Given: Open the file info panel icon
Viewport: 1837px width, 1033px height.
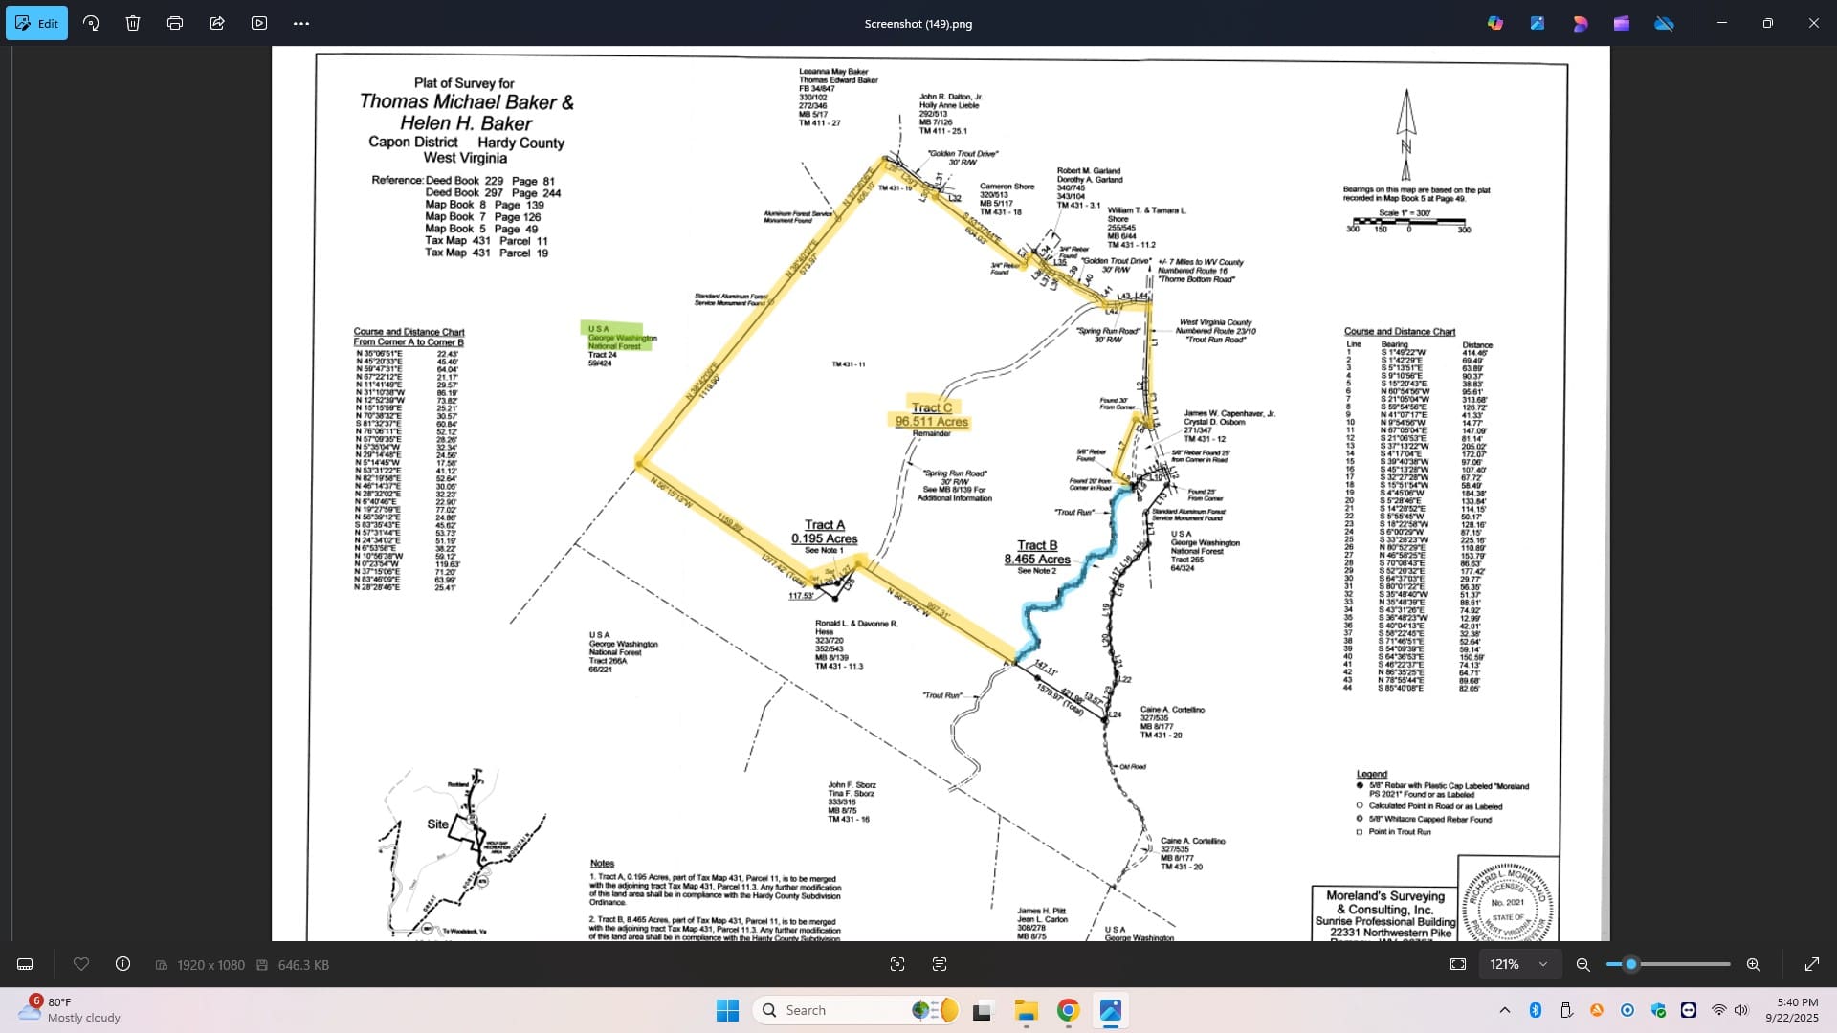Looking at the screenshot, I should 123,964.
